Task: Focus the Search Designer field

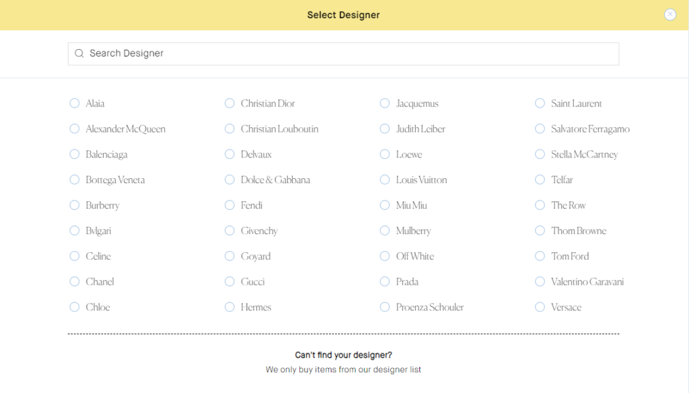Action: (343, 54)
